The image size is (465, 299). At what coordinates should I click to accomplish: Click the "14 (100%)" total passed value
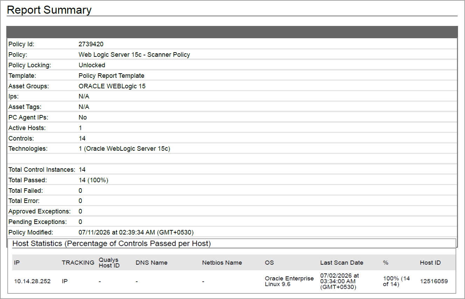[x=93, y=180]
